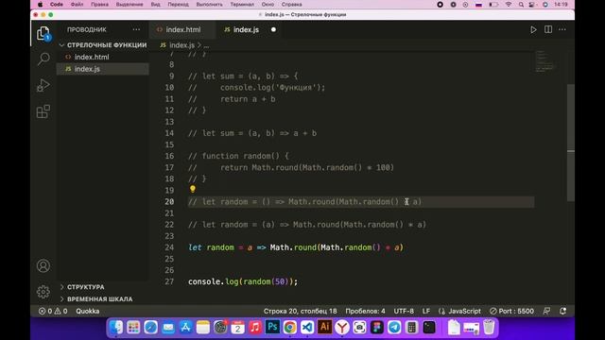
Task: Click Строка 20, столбец 18 position indicator
Action: [x=301, y=311]
